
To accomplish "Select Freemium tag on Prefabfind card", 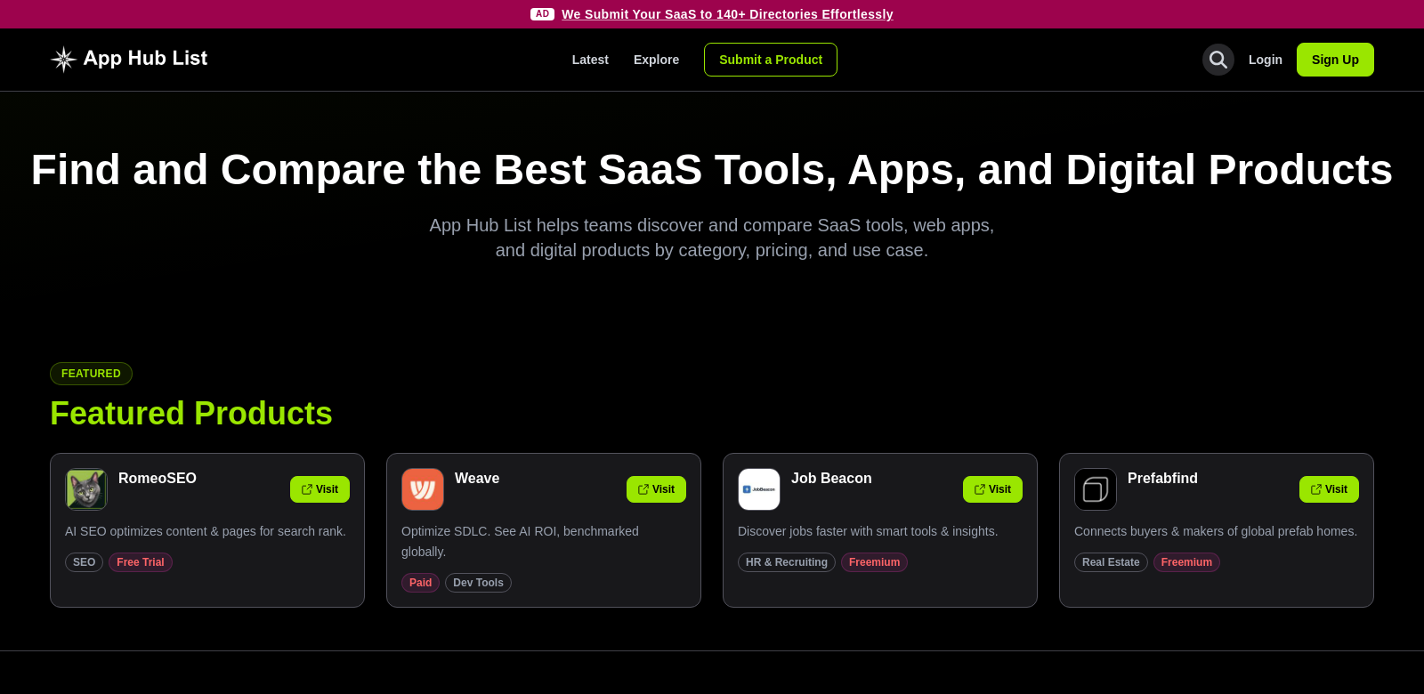I will click(1186, 562).
